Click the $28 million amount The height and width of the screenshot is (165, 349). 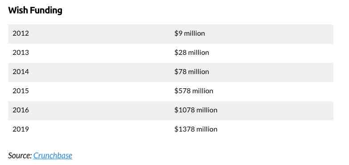pos(192,53)
